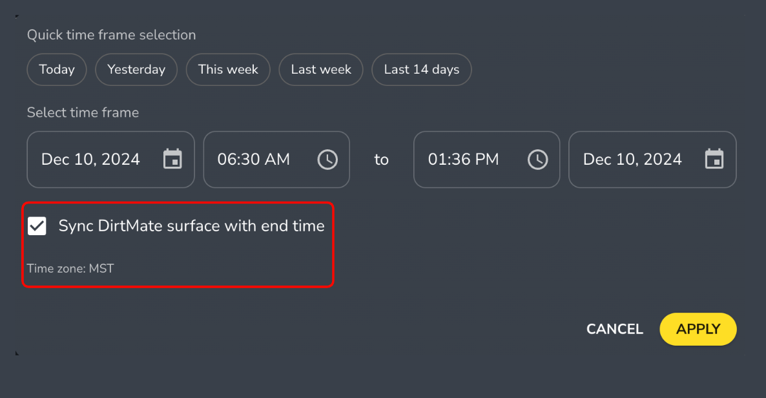Select the Last week time frame chip
This screenshot has width=766, height=398.
321,70
